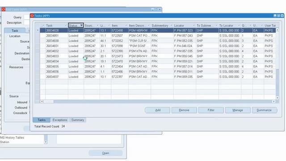The width and height of the screenshot is (286, 161).
Task: Click the Query input field in the background window
Action: tap(27, 17)
